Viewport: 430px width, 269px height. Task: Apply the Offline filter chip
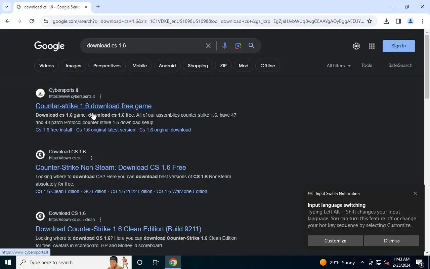pos(268,66)
